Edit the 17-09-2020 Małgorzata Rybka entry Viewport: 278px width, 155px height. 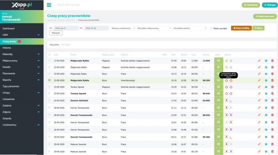259,60
